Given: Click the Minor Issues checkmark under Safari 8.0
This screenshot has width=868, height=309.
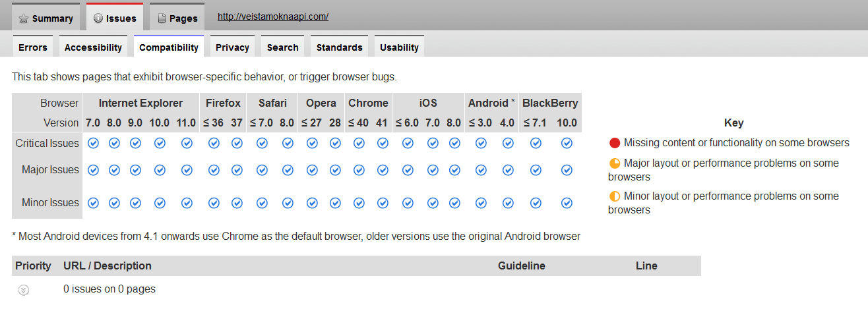Looking at the screenshot, I should click(287, 203).
